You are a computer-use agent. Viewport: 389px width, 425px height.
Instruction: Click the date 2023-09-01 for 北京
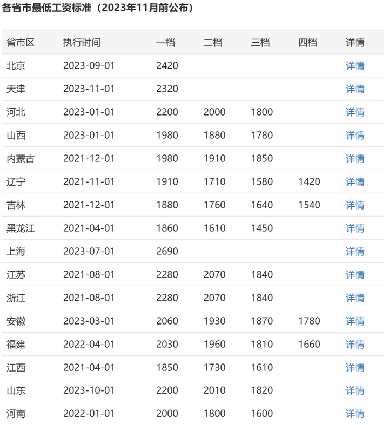pyautogui.click(x=89, y=65)
